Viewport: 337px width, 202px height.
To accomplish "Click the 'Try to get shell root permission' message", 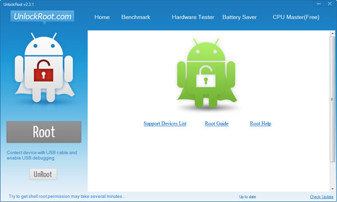I will click(x=67, y=196).
